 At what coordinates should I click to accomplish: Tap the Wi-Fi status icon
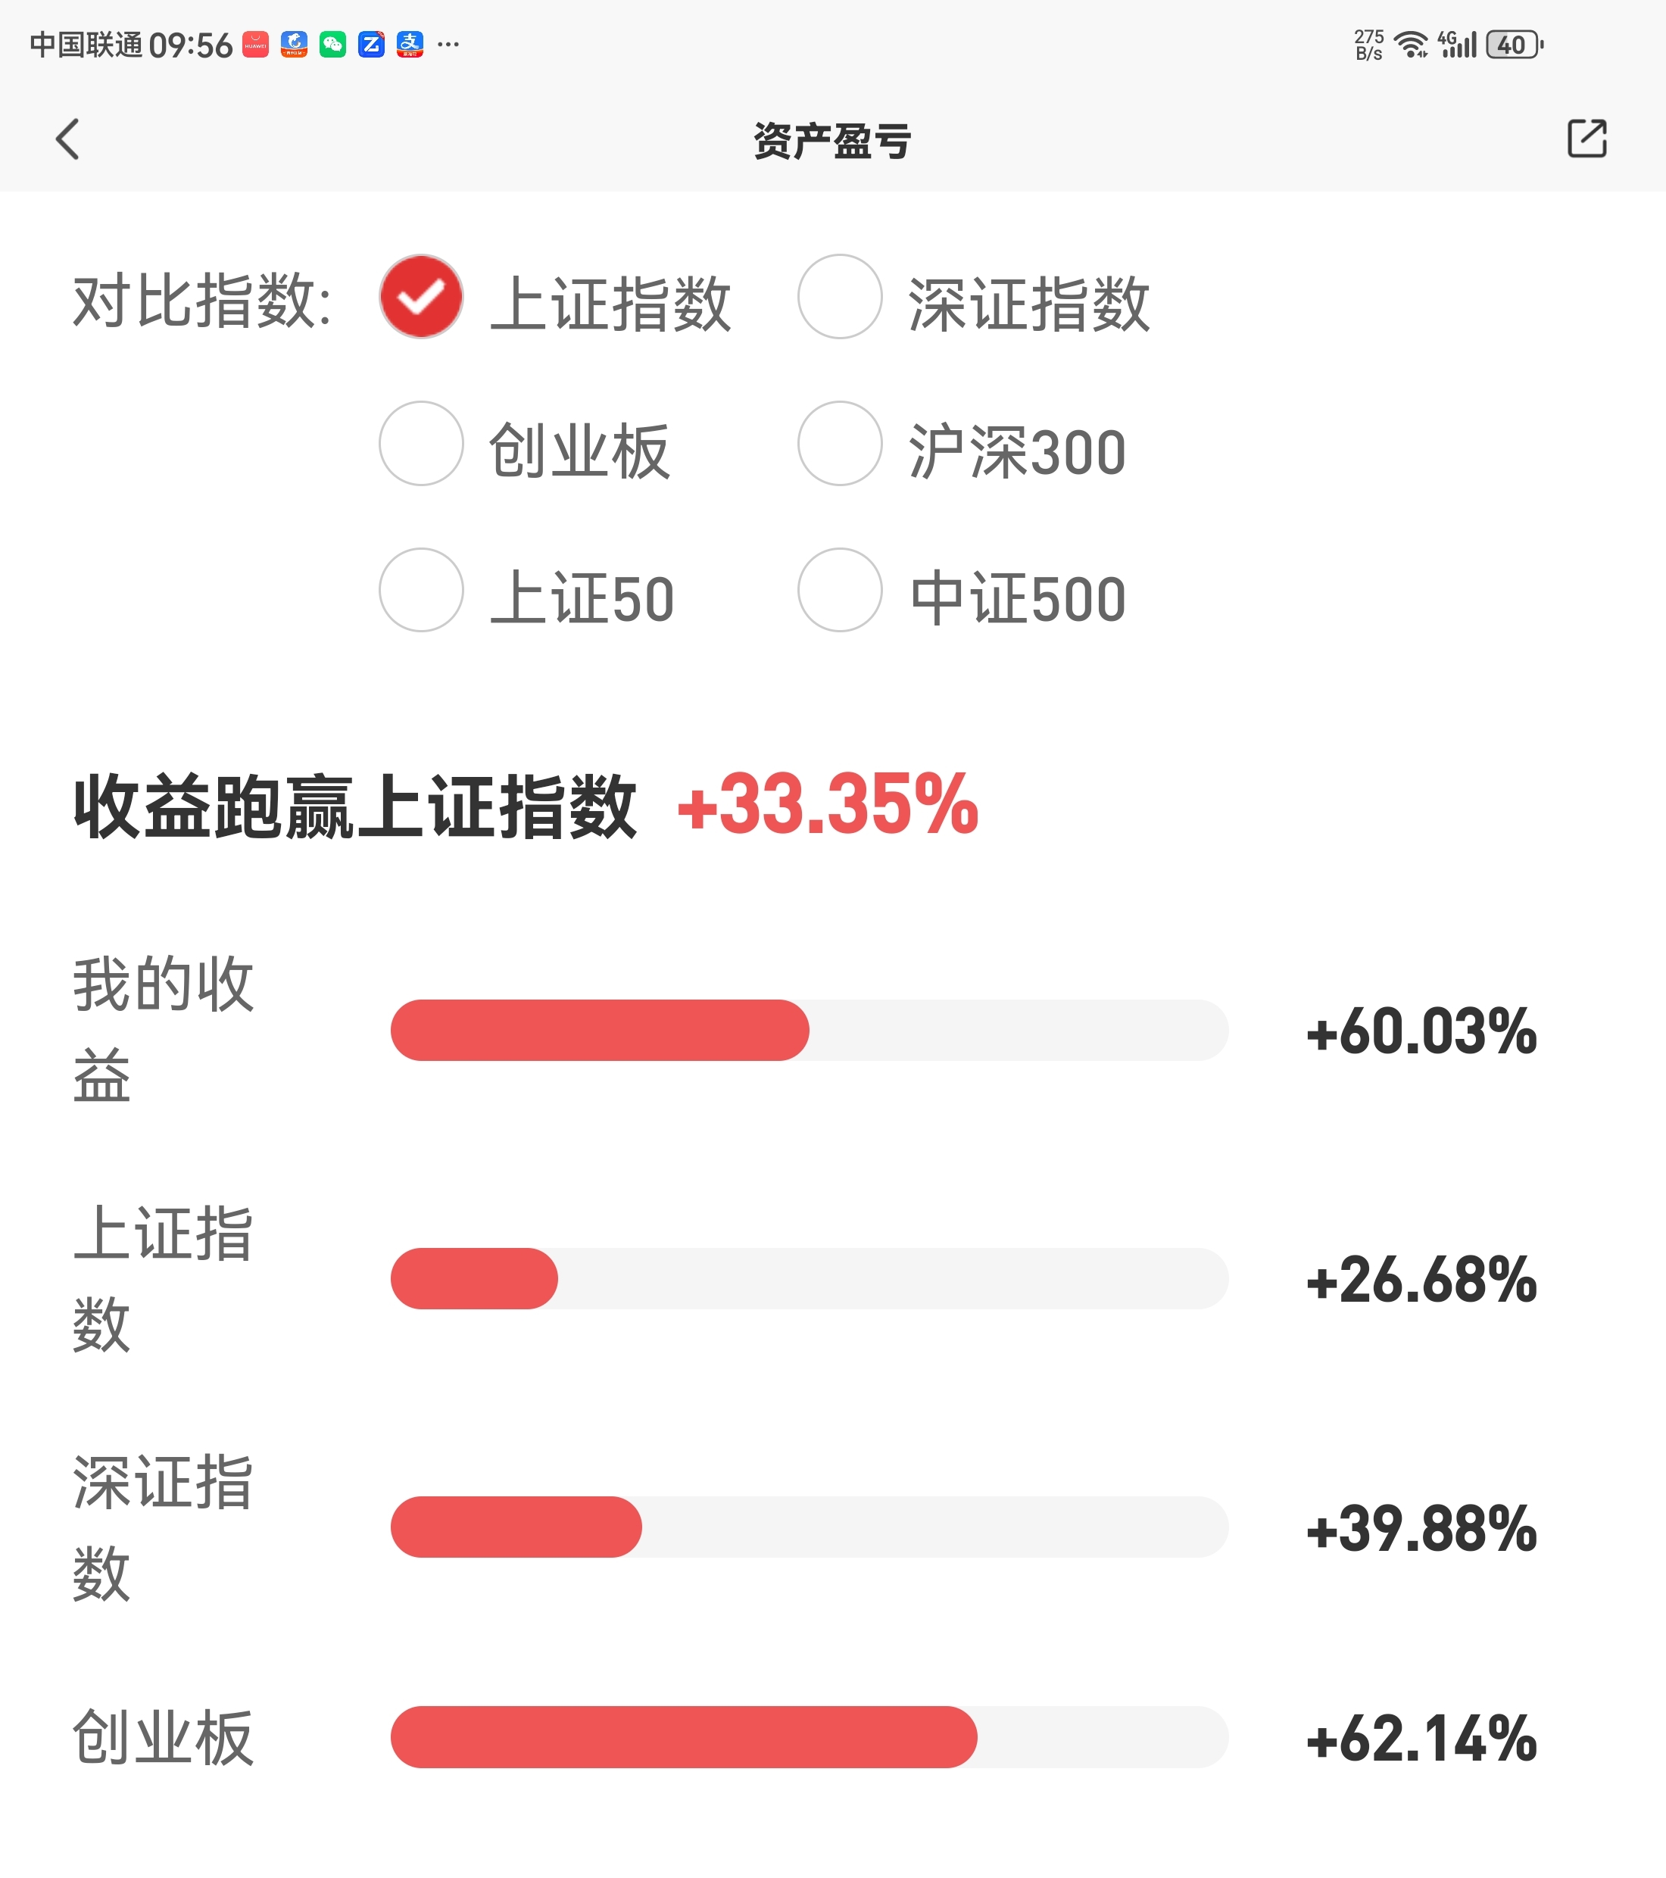[x=1409, y=44]
